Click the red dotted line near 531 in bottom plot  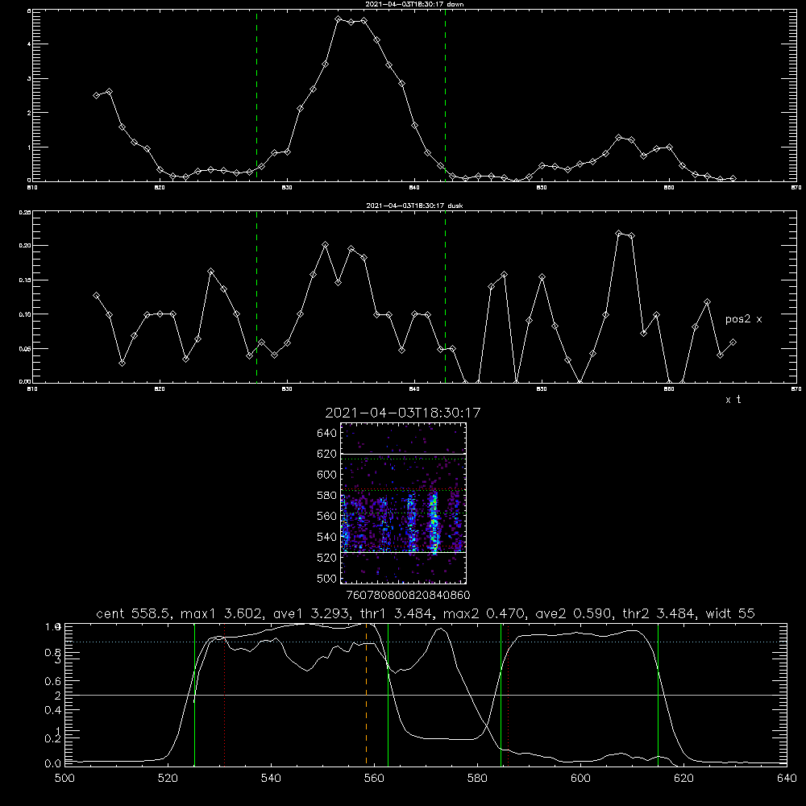click(225, 694)
